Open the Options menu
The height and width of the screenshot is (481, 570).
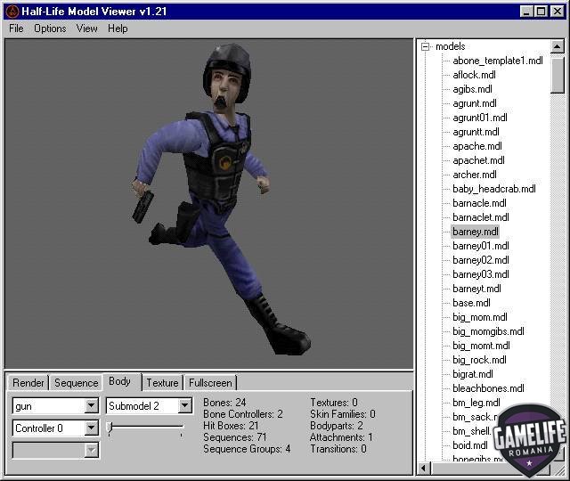pyautogui.click(x=50, y=29)
